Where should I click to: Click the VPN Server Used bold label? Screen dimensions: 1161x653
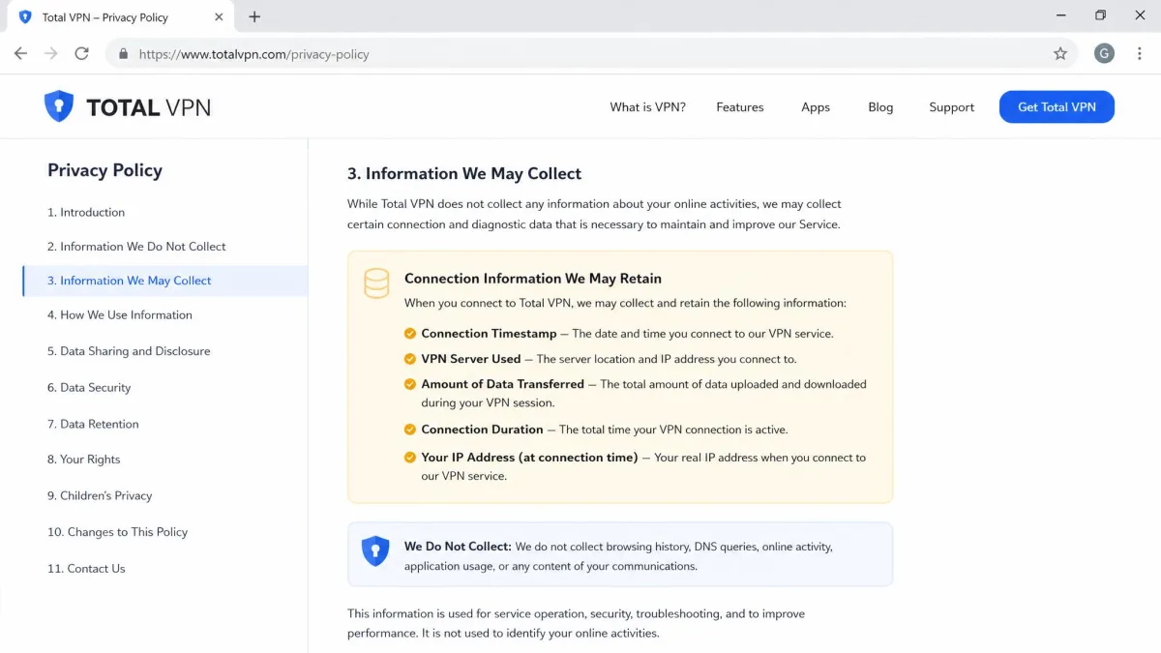point(471,359)
